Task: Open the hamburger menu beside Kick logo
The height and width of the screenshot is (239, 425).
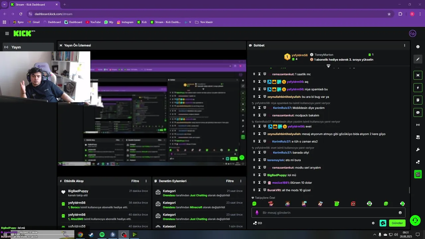Action: (7, 34)
